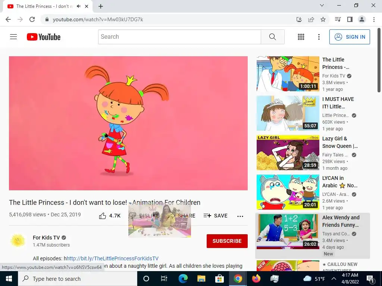Open For Kids TV channel avatar
Image resolution: width=382 pixels, height=286 pixels.
(18, 241)
